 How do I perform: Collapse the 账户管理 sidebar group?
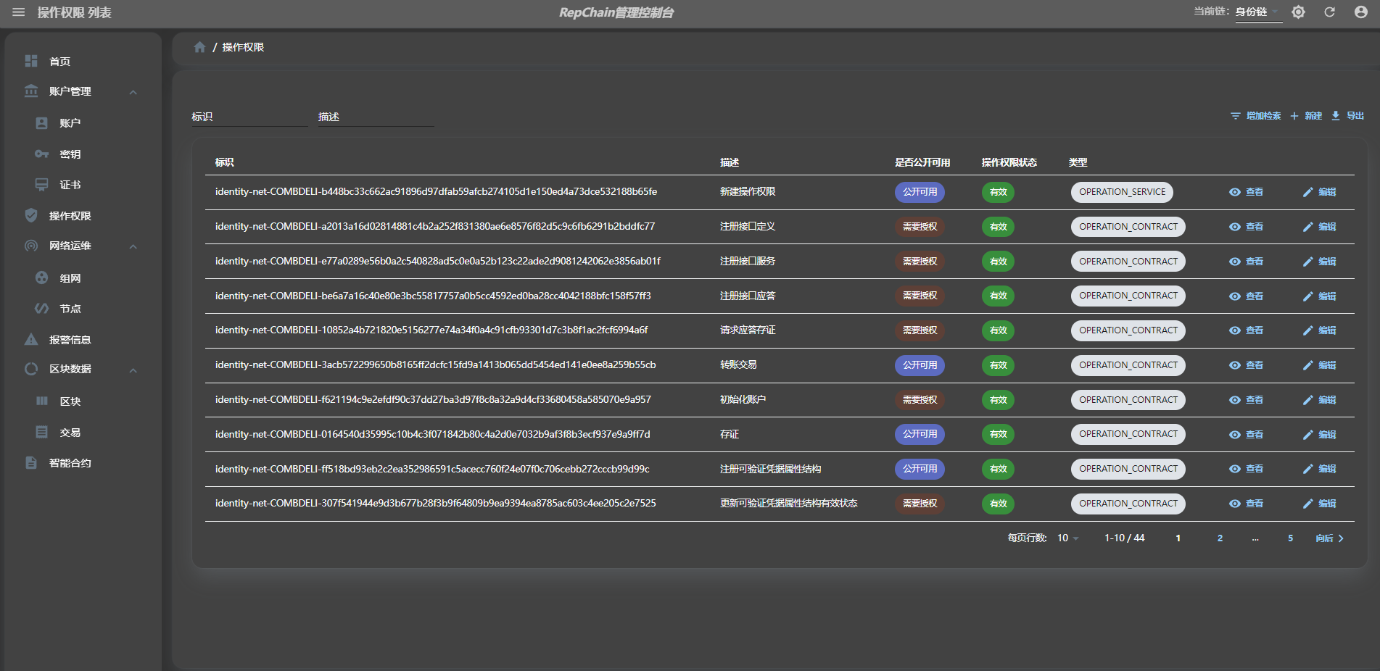133,92
